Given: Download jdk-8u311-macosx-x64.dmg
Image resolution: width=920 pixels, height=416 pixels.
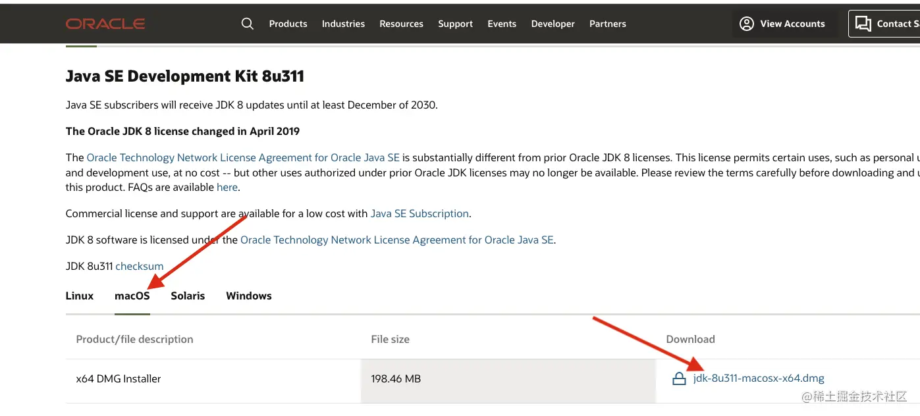Looking at the screenshot, I should [759, 378].
